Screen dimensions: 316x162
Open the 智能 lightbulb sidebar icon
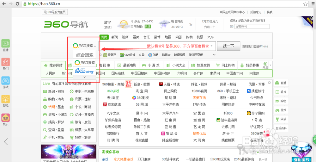[x=6, y=99]
